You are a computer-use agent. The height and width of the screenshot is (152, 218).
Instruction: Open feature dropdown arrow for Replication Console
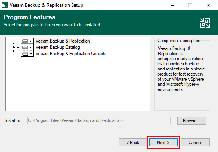point(31,54)
